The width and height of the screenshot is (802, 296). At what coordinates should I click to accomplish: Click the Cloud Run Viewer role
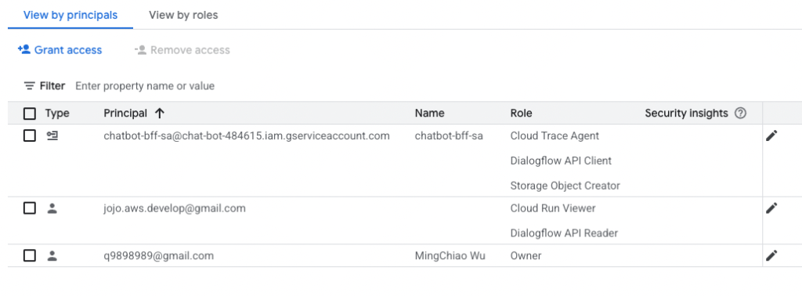553,208
